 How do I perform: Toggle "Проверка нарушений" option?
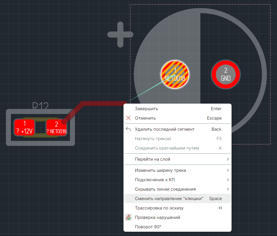coord(157,217)
